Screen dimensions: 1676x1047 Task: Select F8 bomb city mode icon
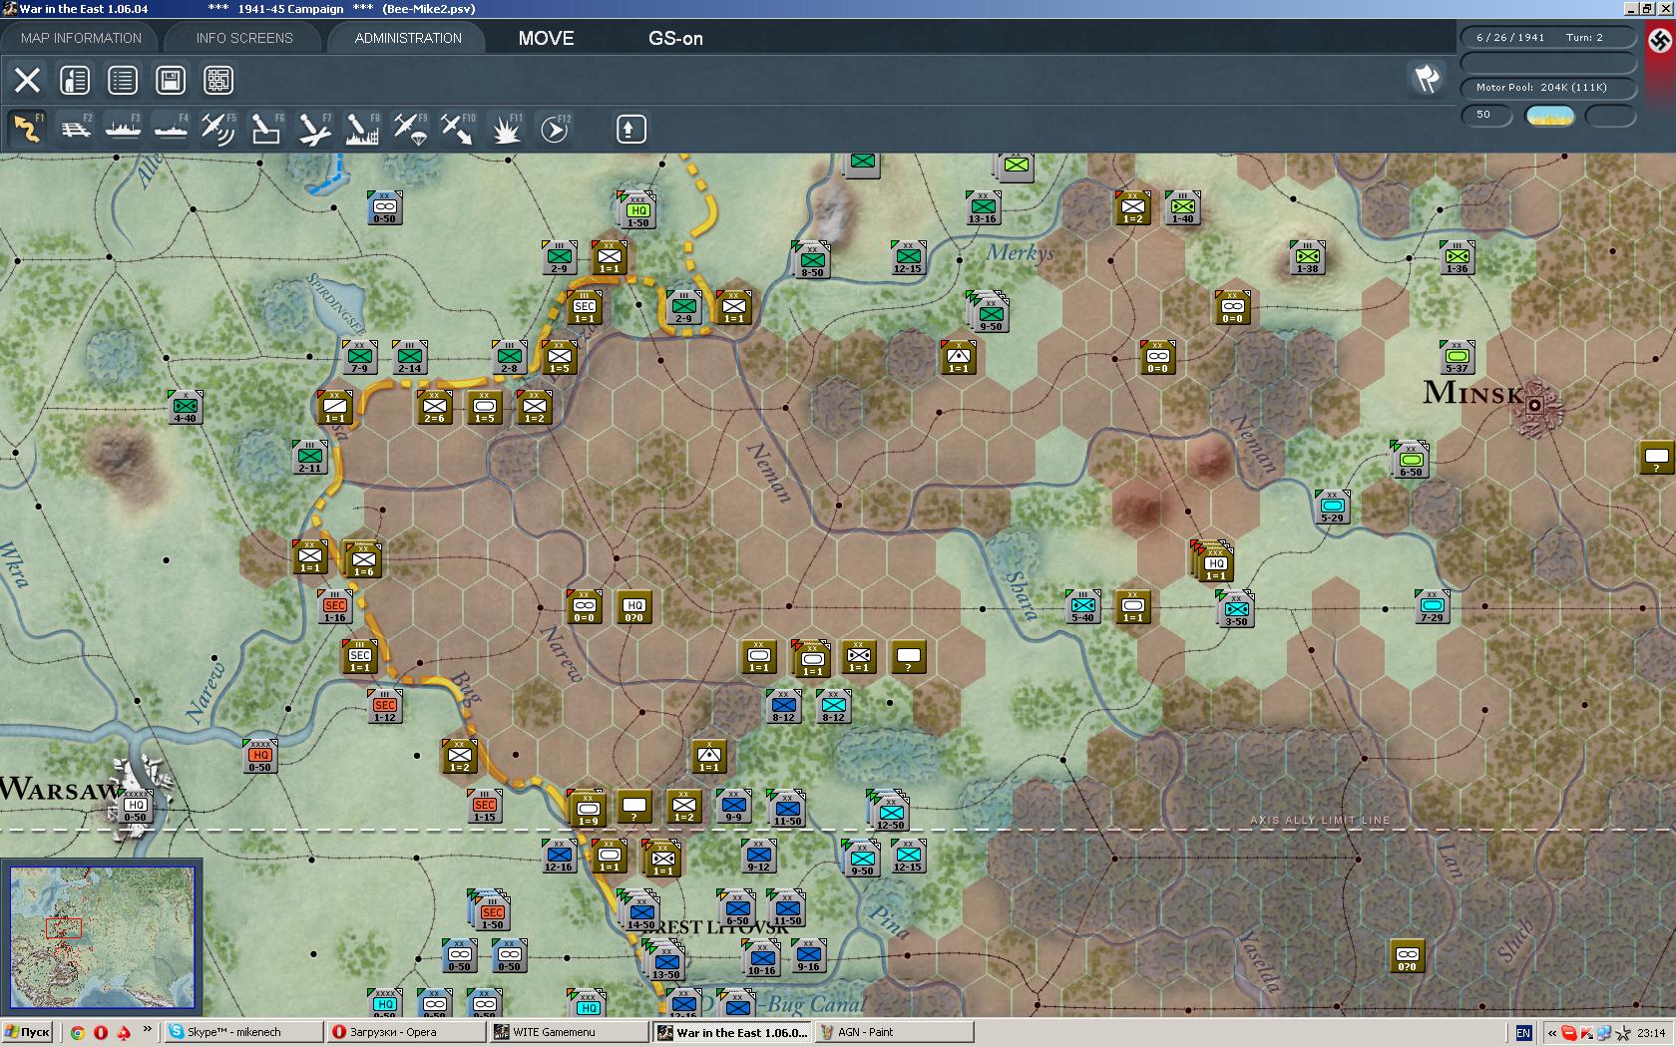pyautogui.click(x=362, y=129)
